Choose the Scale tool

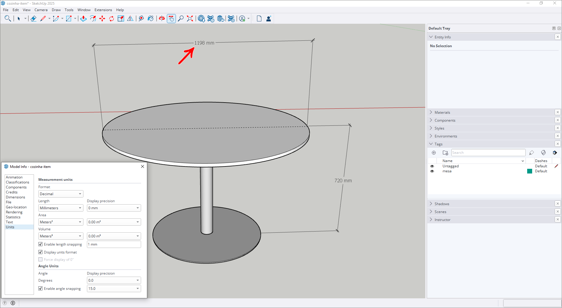(x=121, y=18)
